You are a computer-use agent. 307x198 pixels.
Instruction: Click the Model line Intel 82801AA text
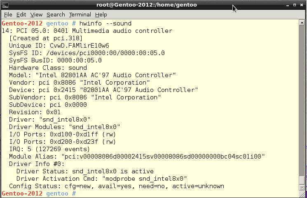tap(105, 75)
